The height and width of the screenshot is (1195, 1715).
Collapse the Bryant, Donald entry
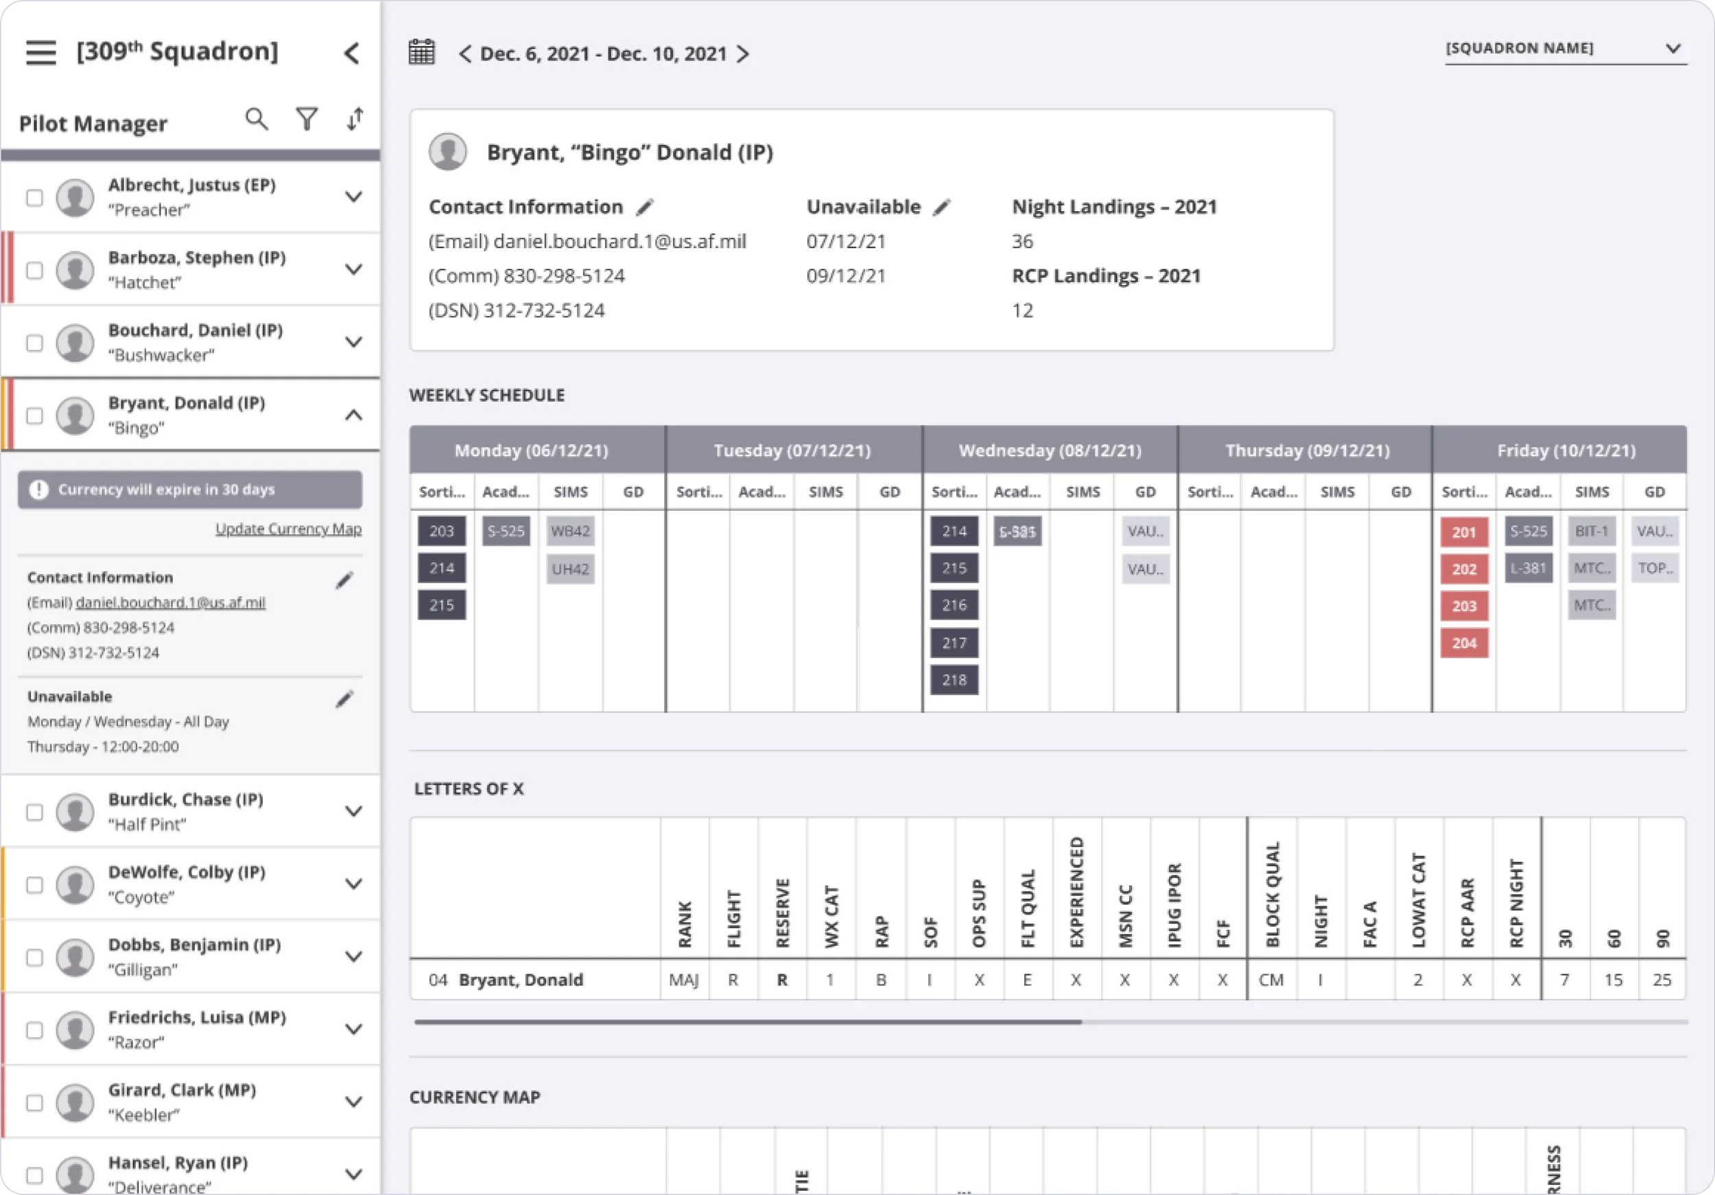pyautogui.click(x=353, y=415)
